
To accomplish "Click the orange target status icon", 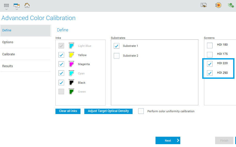I will [x=218, y=5].
